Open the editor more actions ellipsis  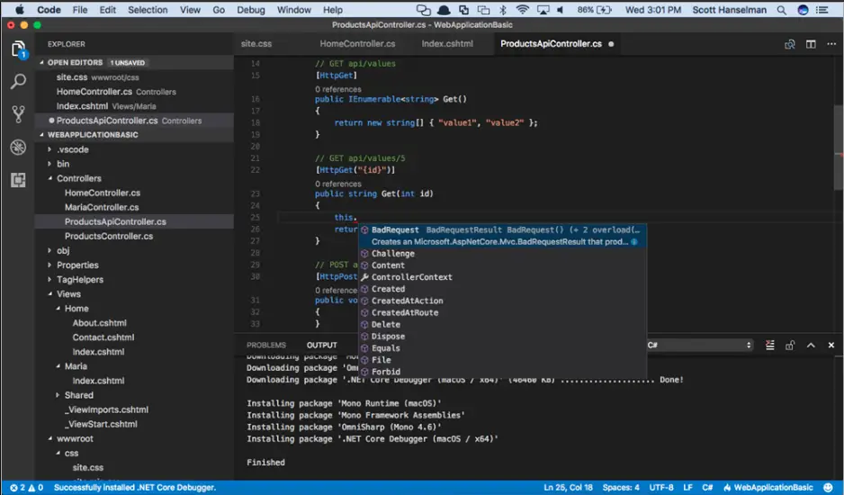(x=831, y=44)
